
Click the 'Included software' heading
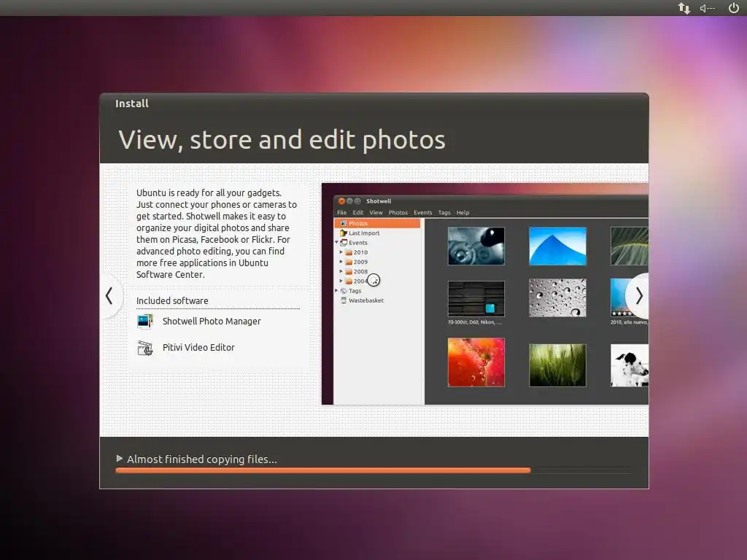click(172, 301)
